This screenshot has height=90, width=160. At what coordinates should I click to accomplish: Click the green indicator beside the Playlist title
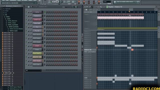(x=107, y=7)
